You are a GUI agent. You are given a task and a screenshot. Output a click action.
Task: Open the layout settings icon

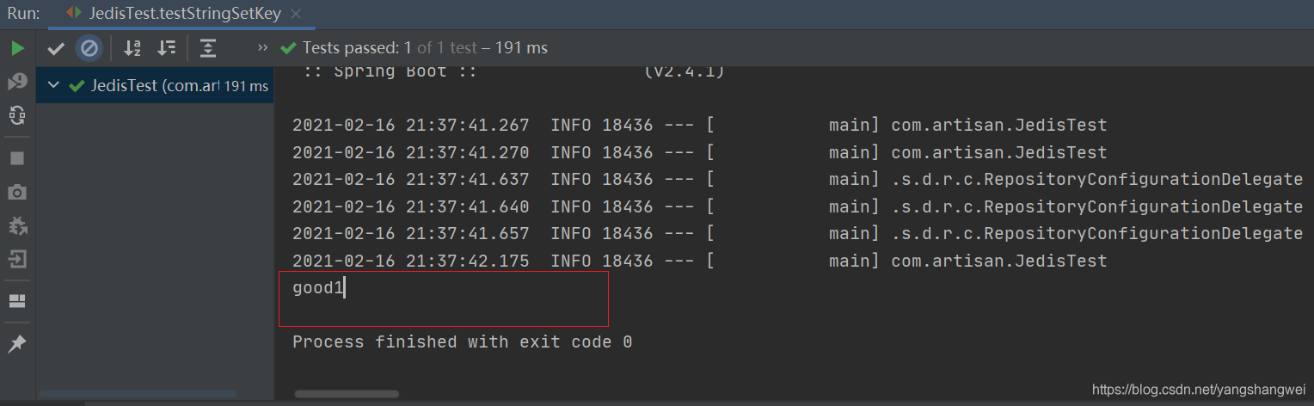click(17, 301)
